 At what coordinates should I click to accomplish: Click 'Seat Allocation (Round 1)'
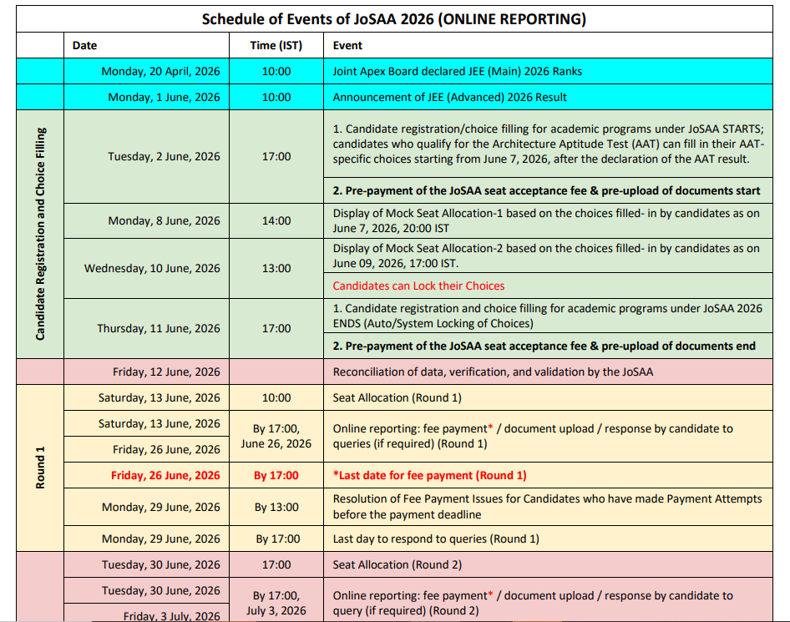pos(397,398)
